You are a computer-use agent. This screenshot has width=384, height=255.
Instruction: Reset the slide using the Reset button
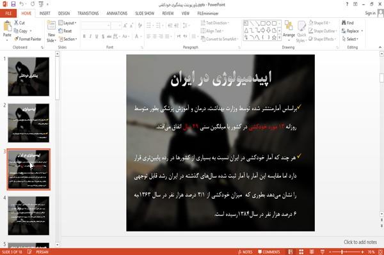pos(65,31)
